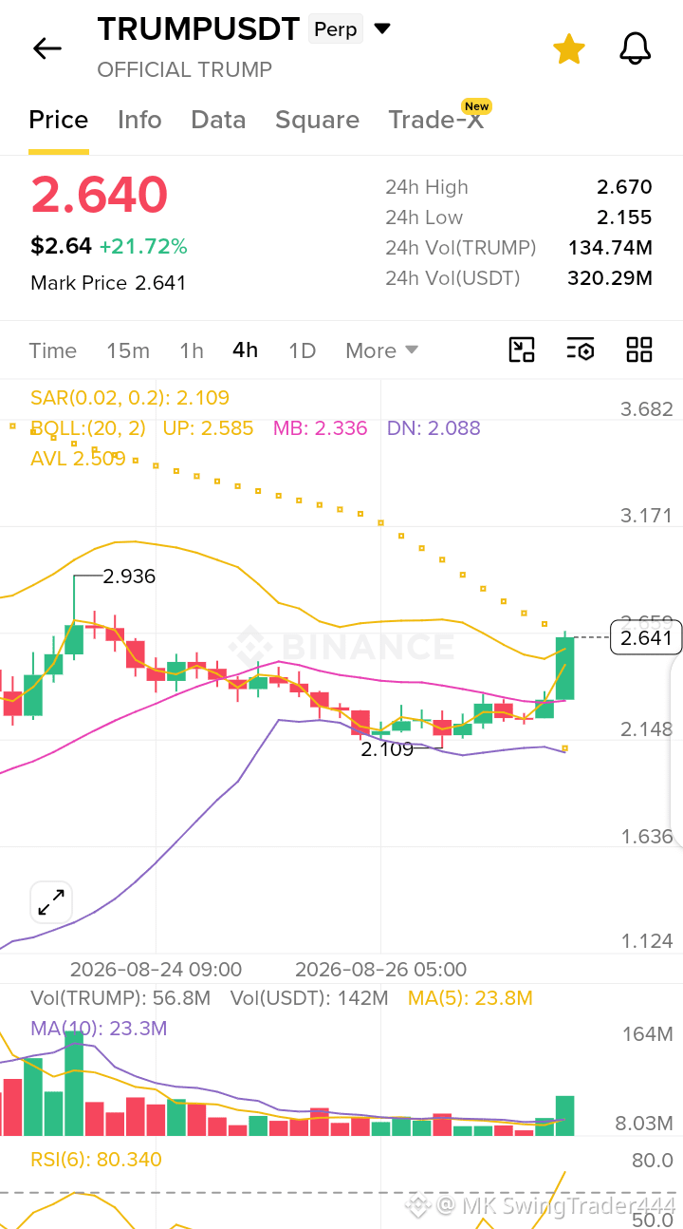Click the Mark Price 2.641 text
This screenshot has height=1229, width=683.
coord(108,283)
